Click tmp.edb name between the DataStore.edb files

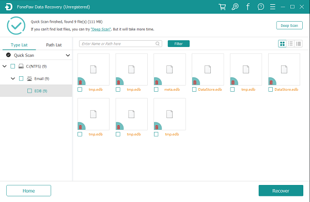click(x=249, y=90)
